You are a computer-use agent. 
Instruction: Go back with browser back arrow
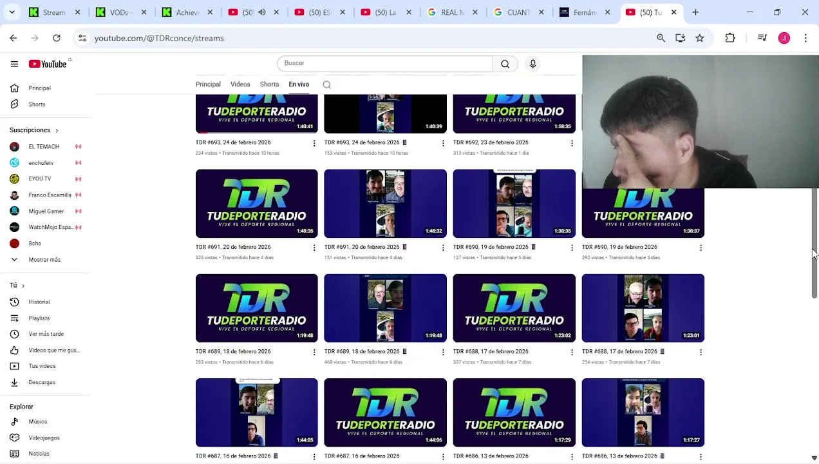tap(14, 38)
